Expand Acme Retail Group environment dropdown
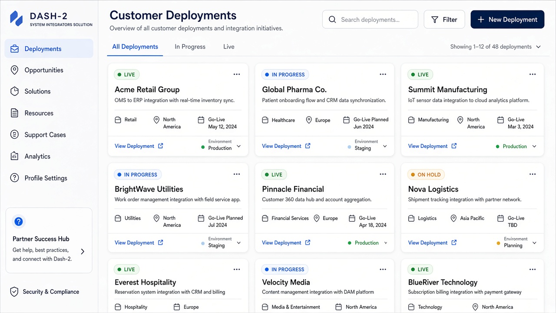The height and width of the screenshot is (313, 556). (238, 147)
